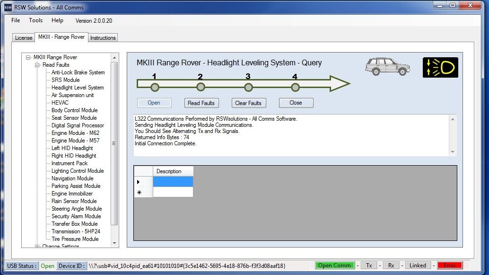
Task: Collapse the MKIII Range Rover tree root
Action: pos(28,57)
